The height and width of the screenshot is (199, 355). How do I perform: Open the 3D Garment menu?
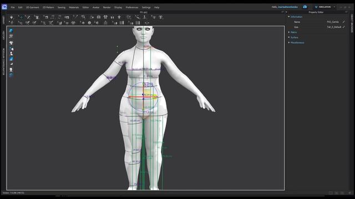33,7
